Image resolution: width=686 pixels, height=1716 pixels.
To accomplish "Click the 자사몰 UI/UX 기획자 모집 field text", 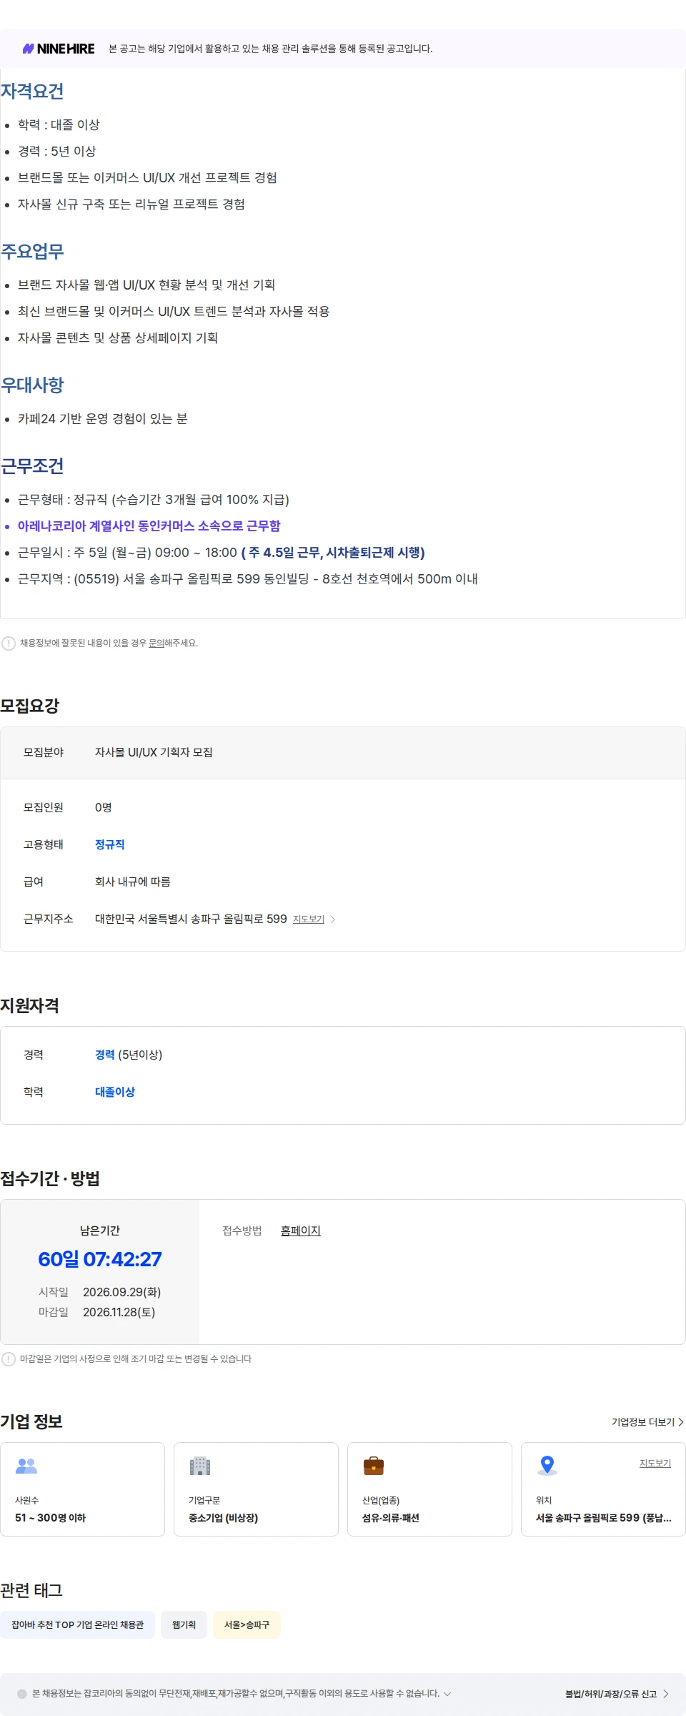I will click(154, 752).
